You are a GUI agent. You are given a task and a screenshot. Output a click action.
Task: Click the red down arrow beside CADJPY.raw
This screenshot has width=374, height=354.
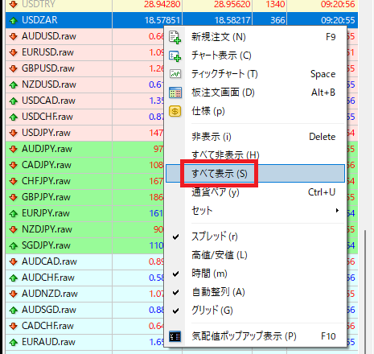point(14,165)
